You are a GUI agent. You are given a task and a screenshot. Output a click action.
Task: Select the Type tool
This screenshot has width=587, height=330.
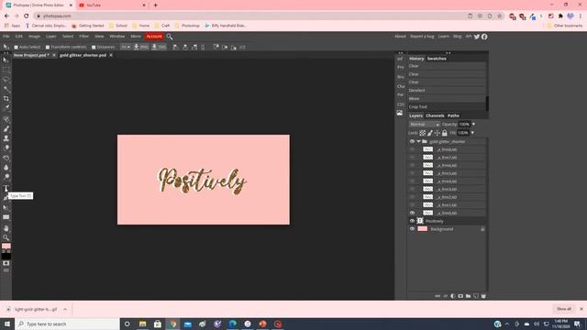6,188
